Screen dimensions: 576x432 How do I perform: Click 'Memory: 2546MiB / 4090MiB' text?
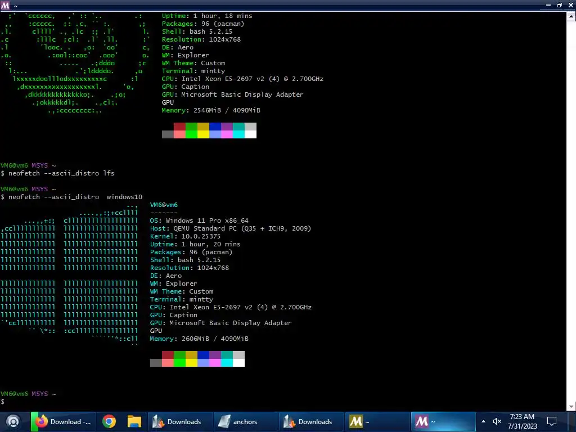211,110
